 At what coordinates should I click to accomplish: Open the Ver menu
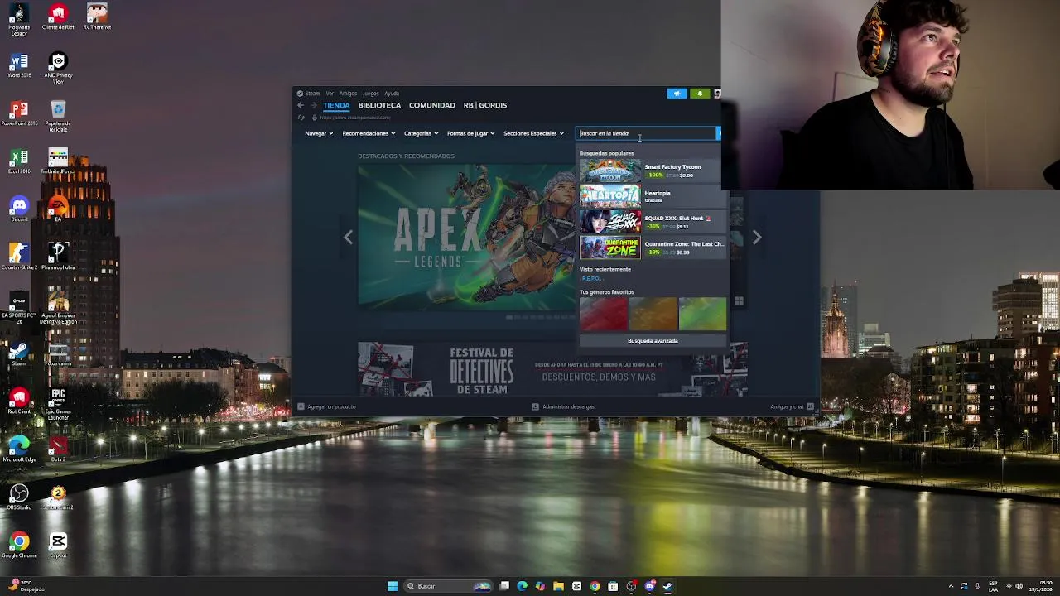[x=330, y=94]
